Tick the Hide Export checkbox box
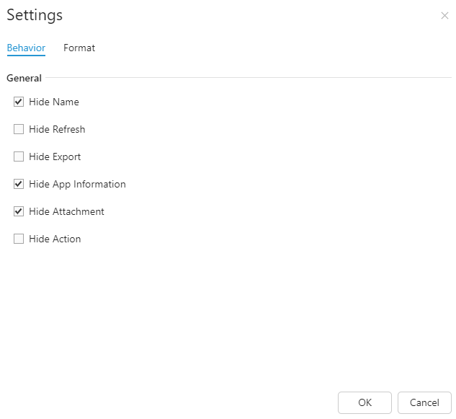Image resolution: width=456 pixels, height=419 pixels. coord(19,156)
